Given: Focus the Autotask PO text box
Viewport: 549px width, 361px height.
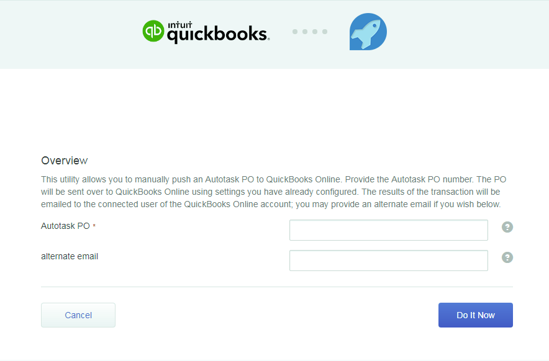Looking at the screenshot, I should pos(389,230).
